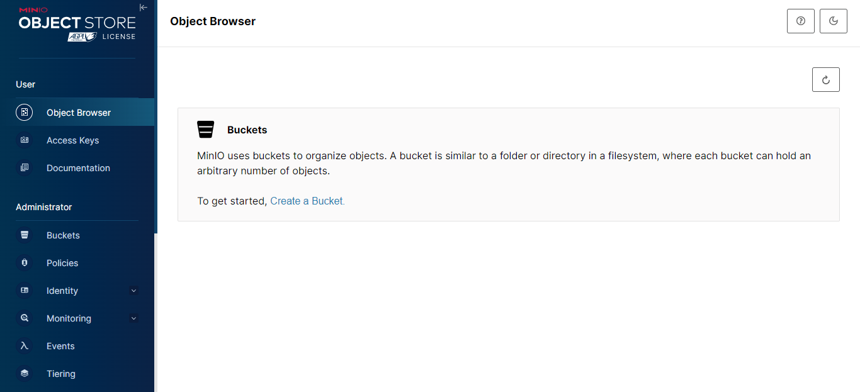This screenshot has height=392, width=860.
Task: Open the Access Keys menu item
Action: click(x=72, y=140)
